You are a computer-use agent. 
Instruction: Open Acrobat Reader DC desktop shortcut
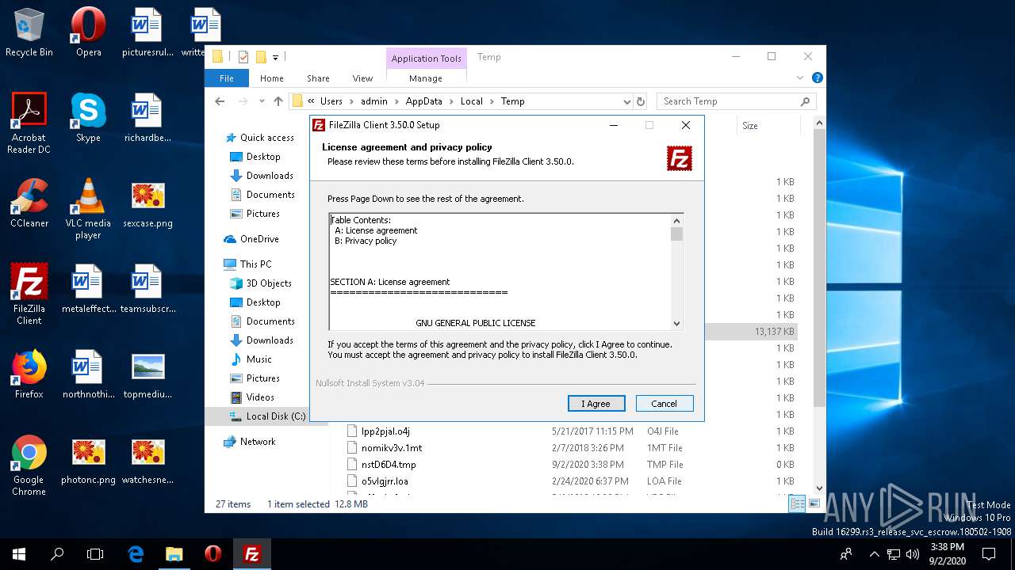(x=29, y=123)
